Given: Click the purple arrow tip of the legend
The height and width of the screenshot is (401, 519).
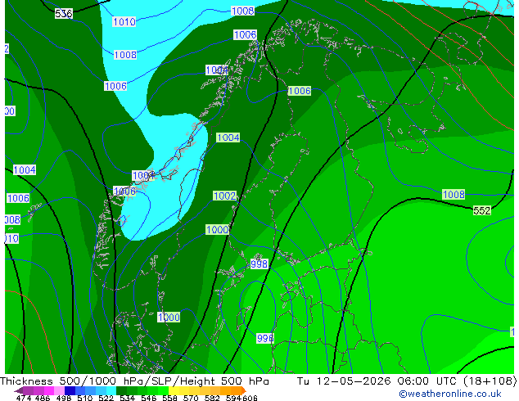Looking at the screenshot, I should [x=18, y=390].
